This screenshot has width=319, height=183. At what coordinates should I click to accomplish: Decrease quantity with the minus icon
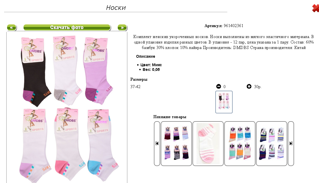[x=219, y=86]
